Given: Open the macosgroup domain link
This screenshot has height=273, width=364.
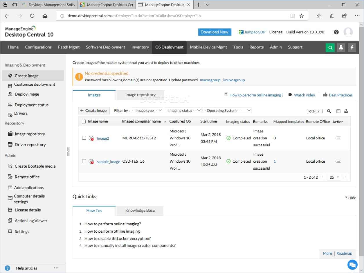Looking at the screenshot, I should pos(210,80).
